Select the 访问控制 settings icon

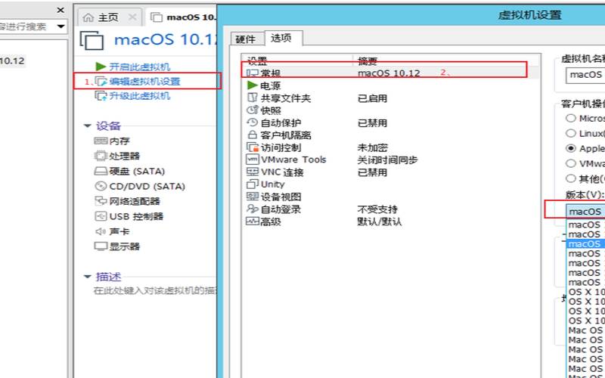[x=253, y=147]
